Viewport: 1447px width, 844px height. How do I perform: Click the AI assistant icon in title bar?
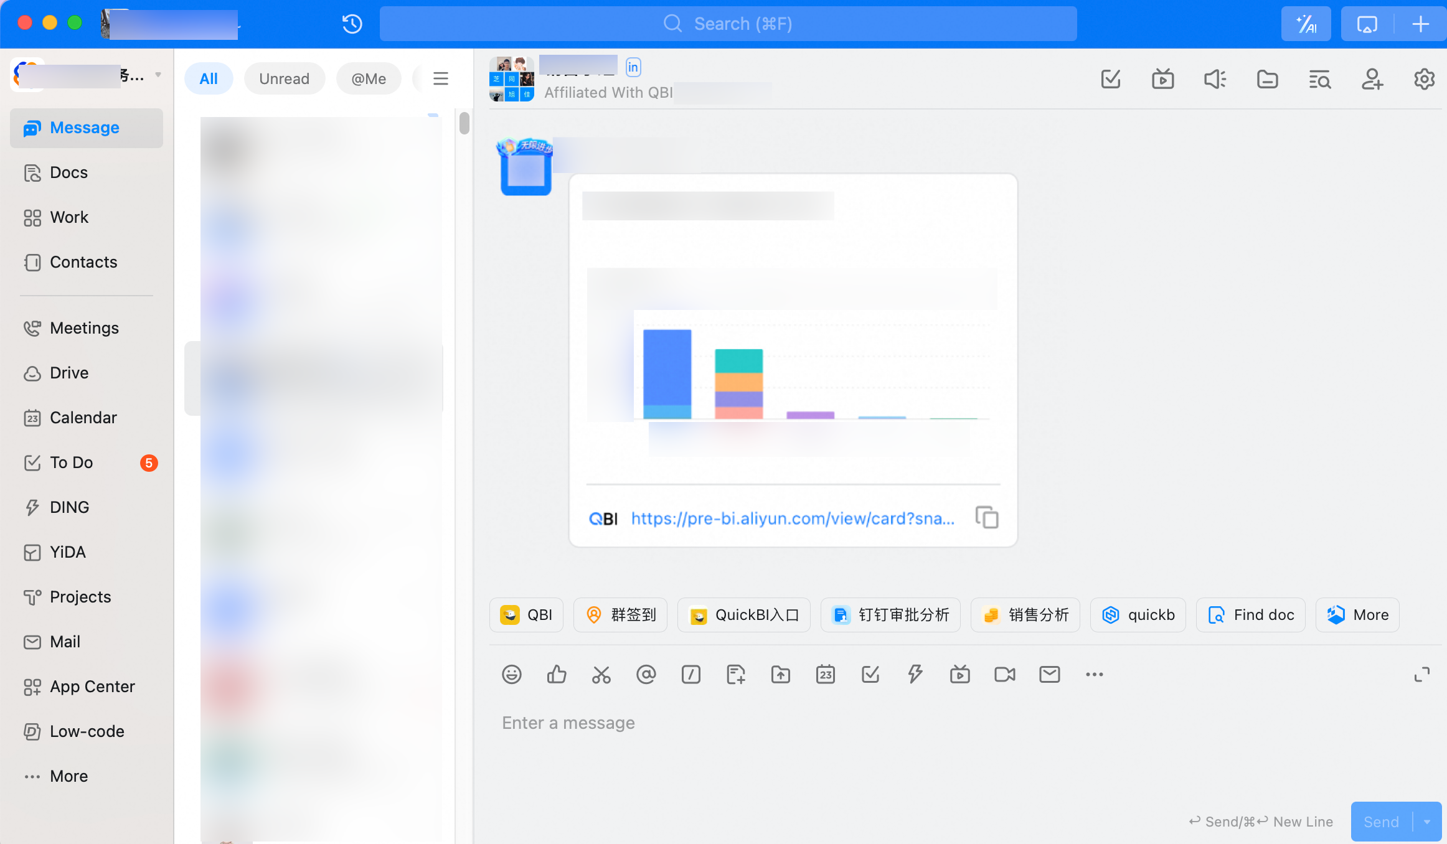coord(1306,24)
